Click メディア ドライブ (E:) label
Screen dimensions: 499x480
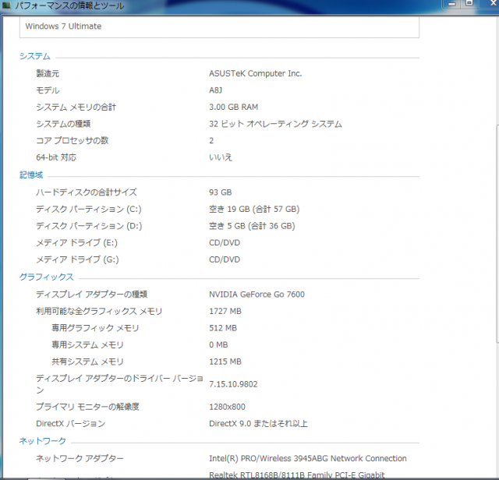(76, 243)
